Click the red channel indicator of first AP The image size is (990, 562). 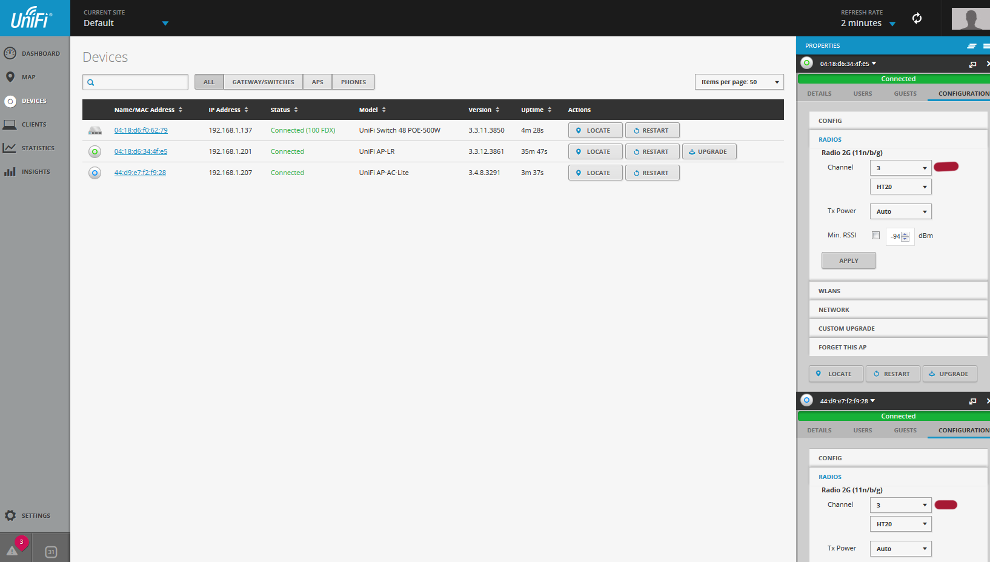tap(946, 167)
